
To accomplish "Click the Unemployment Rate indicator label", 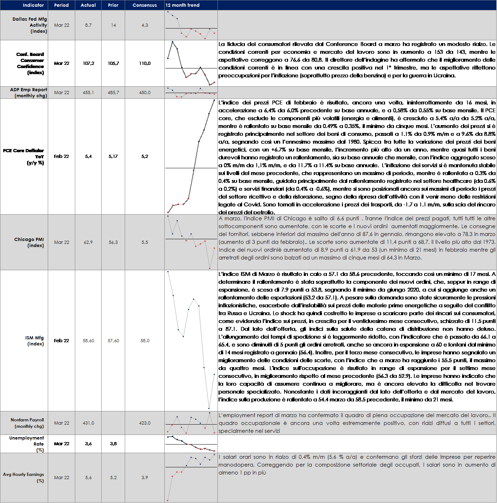I will click(27, 444).
